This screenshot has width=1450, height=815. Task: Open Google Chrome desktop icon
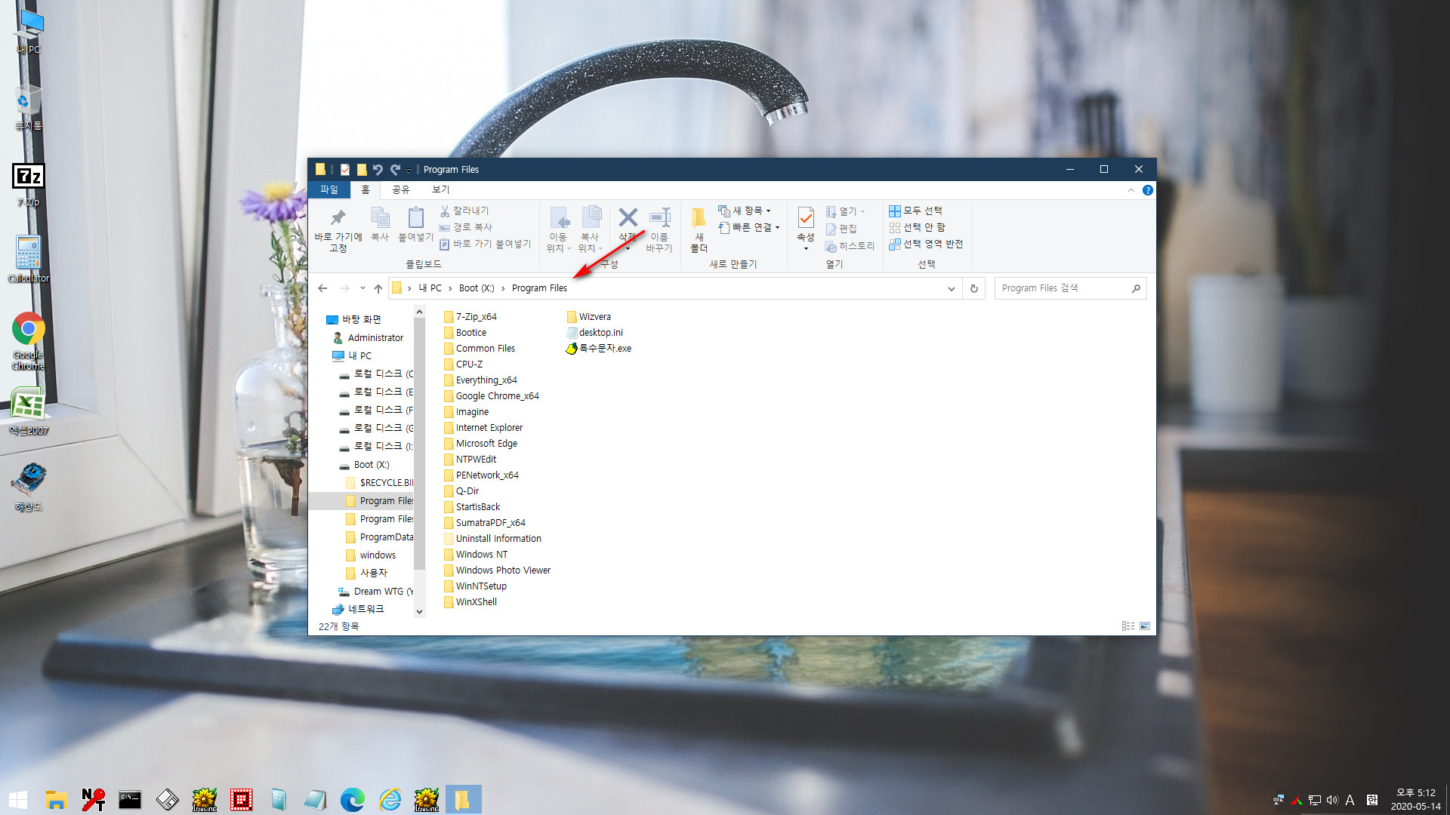(x=28, y=340)
